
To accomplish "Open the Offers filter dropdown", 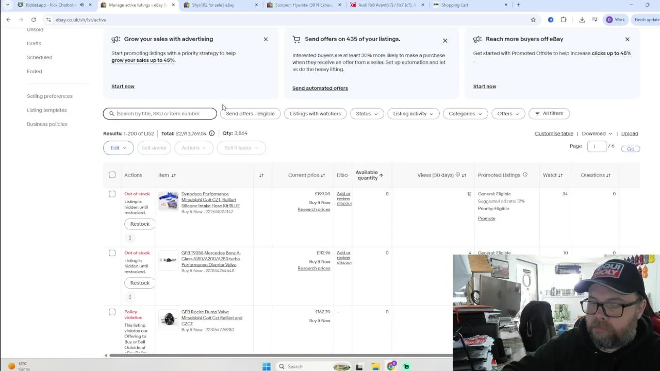I will [x=508, y=113].
